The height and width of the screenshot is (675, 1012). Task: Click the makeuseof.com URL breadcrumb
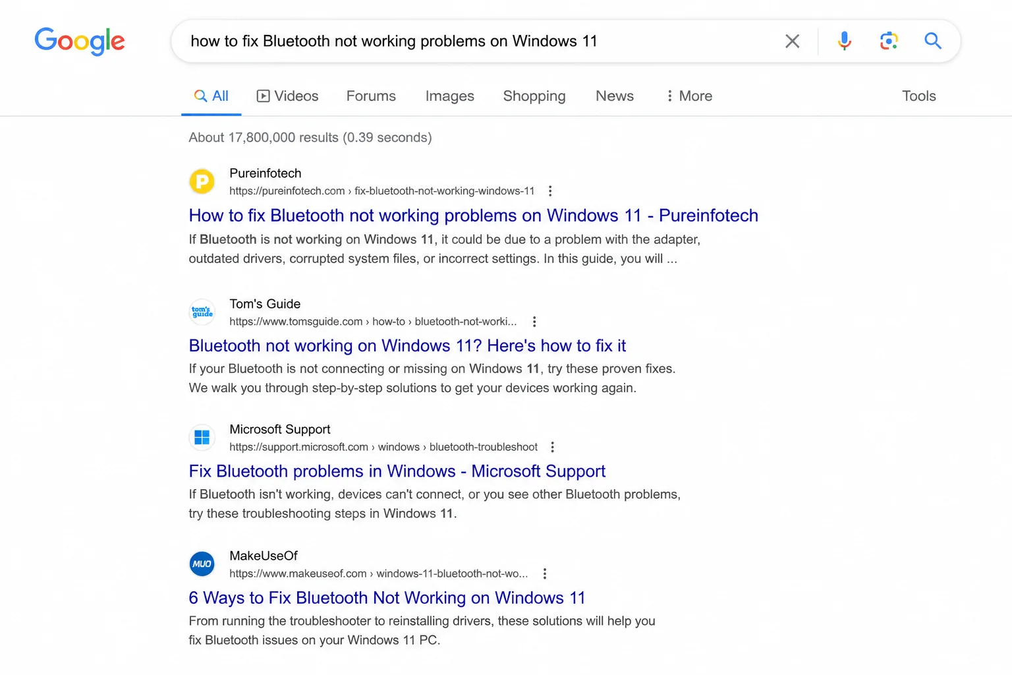(378, 573)
